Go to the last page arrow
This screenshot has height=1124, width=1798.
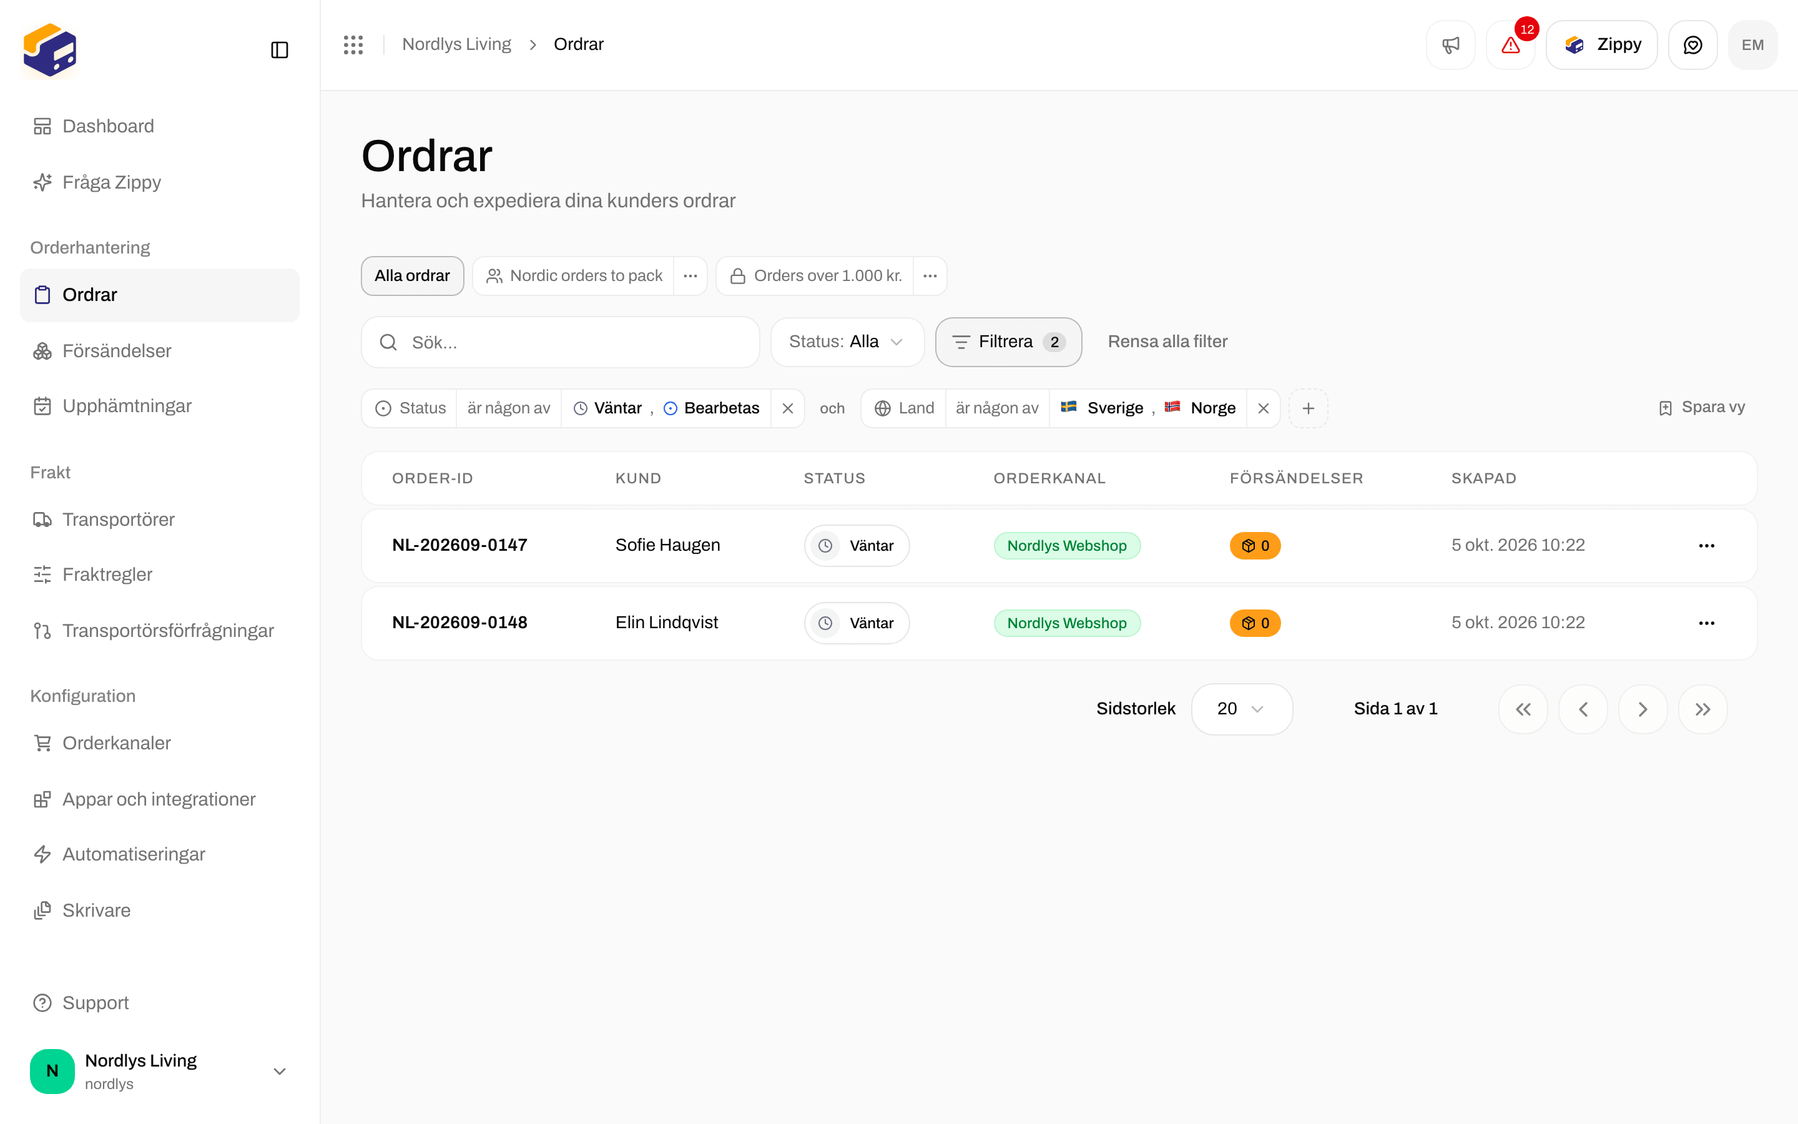(1703, 709)
